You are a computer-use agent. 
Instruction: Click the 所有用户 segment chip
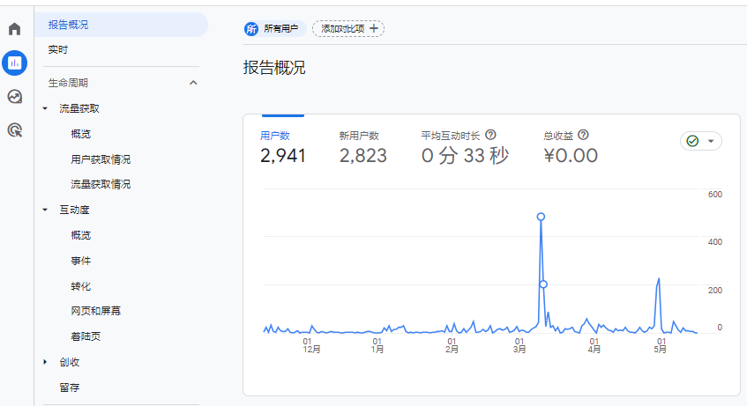pos(272,29)
